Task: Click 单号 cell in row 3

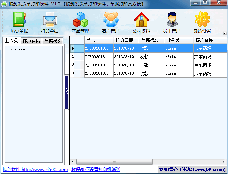Action: click(x=99, y=65)
